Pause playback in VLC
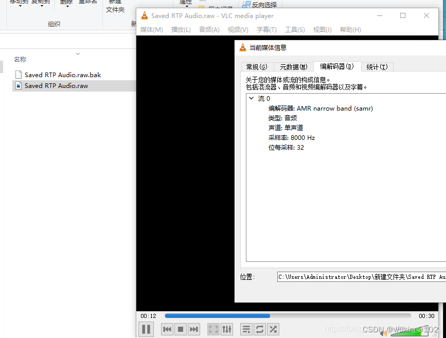 (146, 329)
